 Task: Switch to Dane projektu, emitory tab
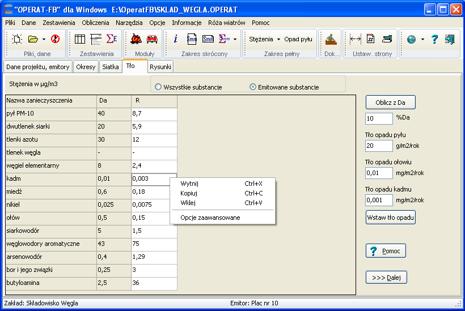[37, 67]
